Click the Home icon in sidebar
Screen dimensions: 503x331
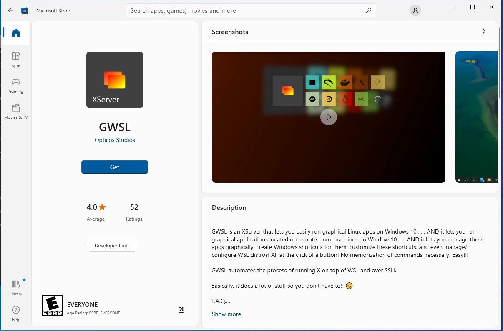[16, 33]
